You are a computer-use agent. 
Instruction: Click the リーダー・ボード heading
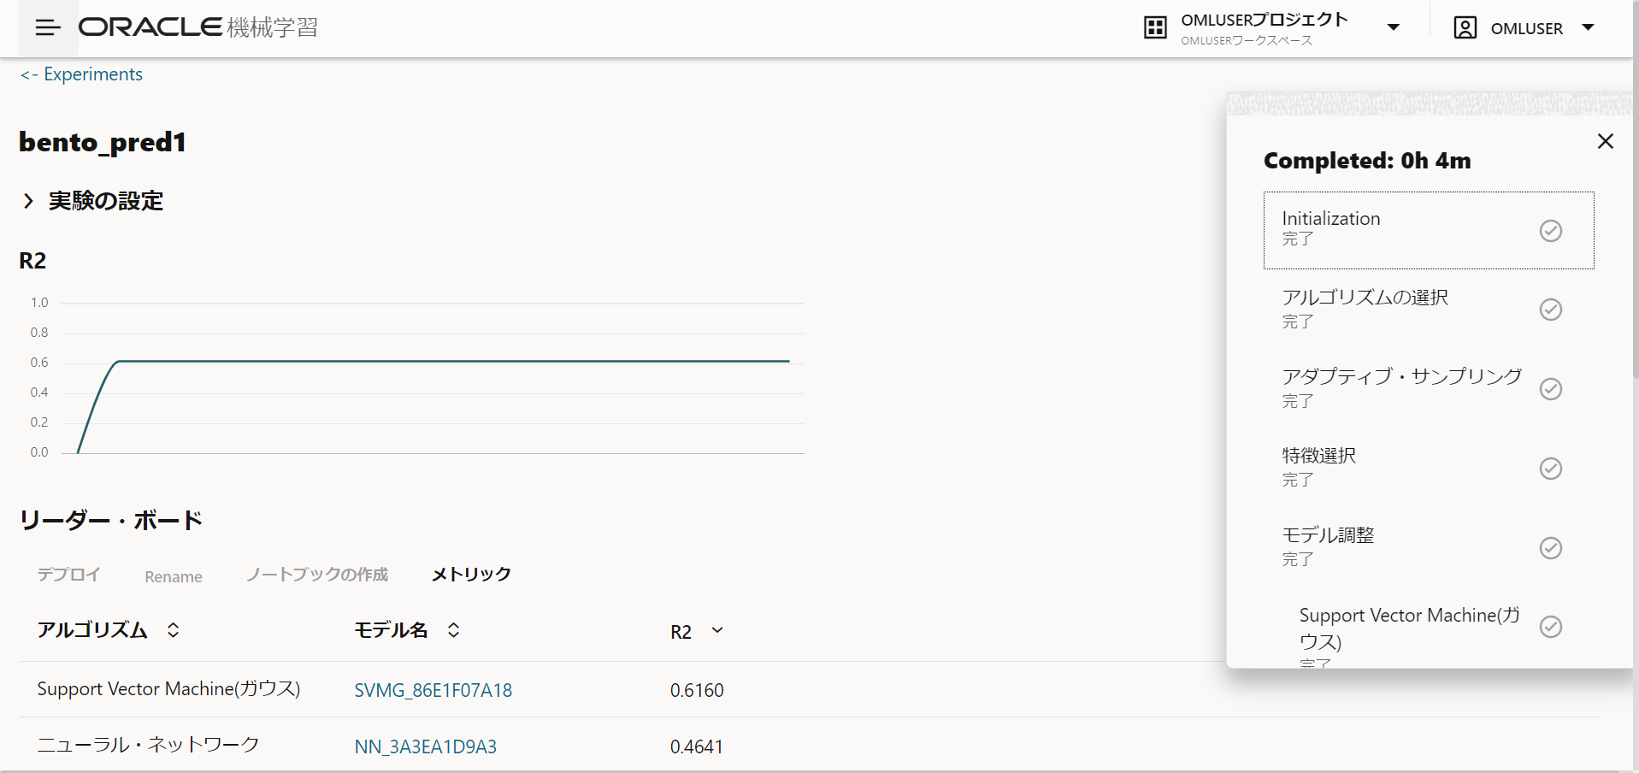coord(111,520)
